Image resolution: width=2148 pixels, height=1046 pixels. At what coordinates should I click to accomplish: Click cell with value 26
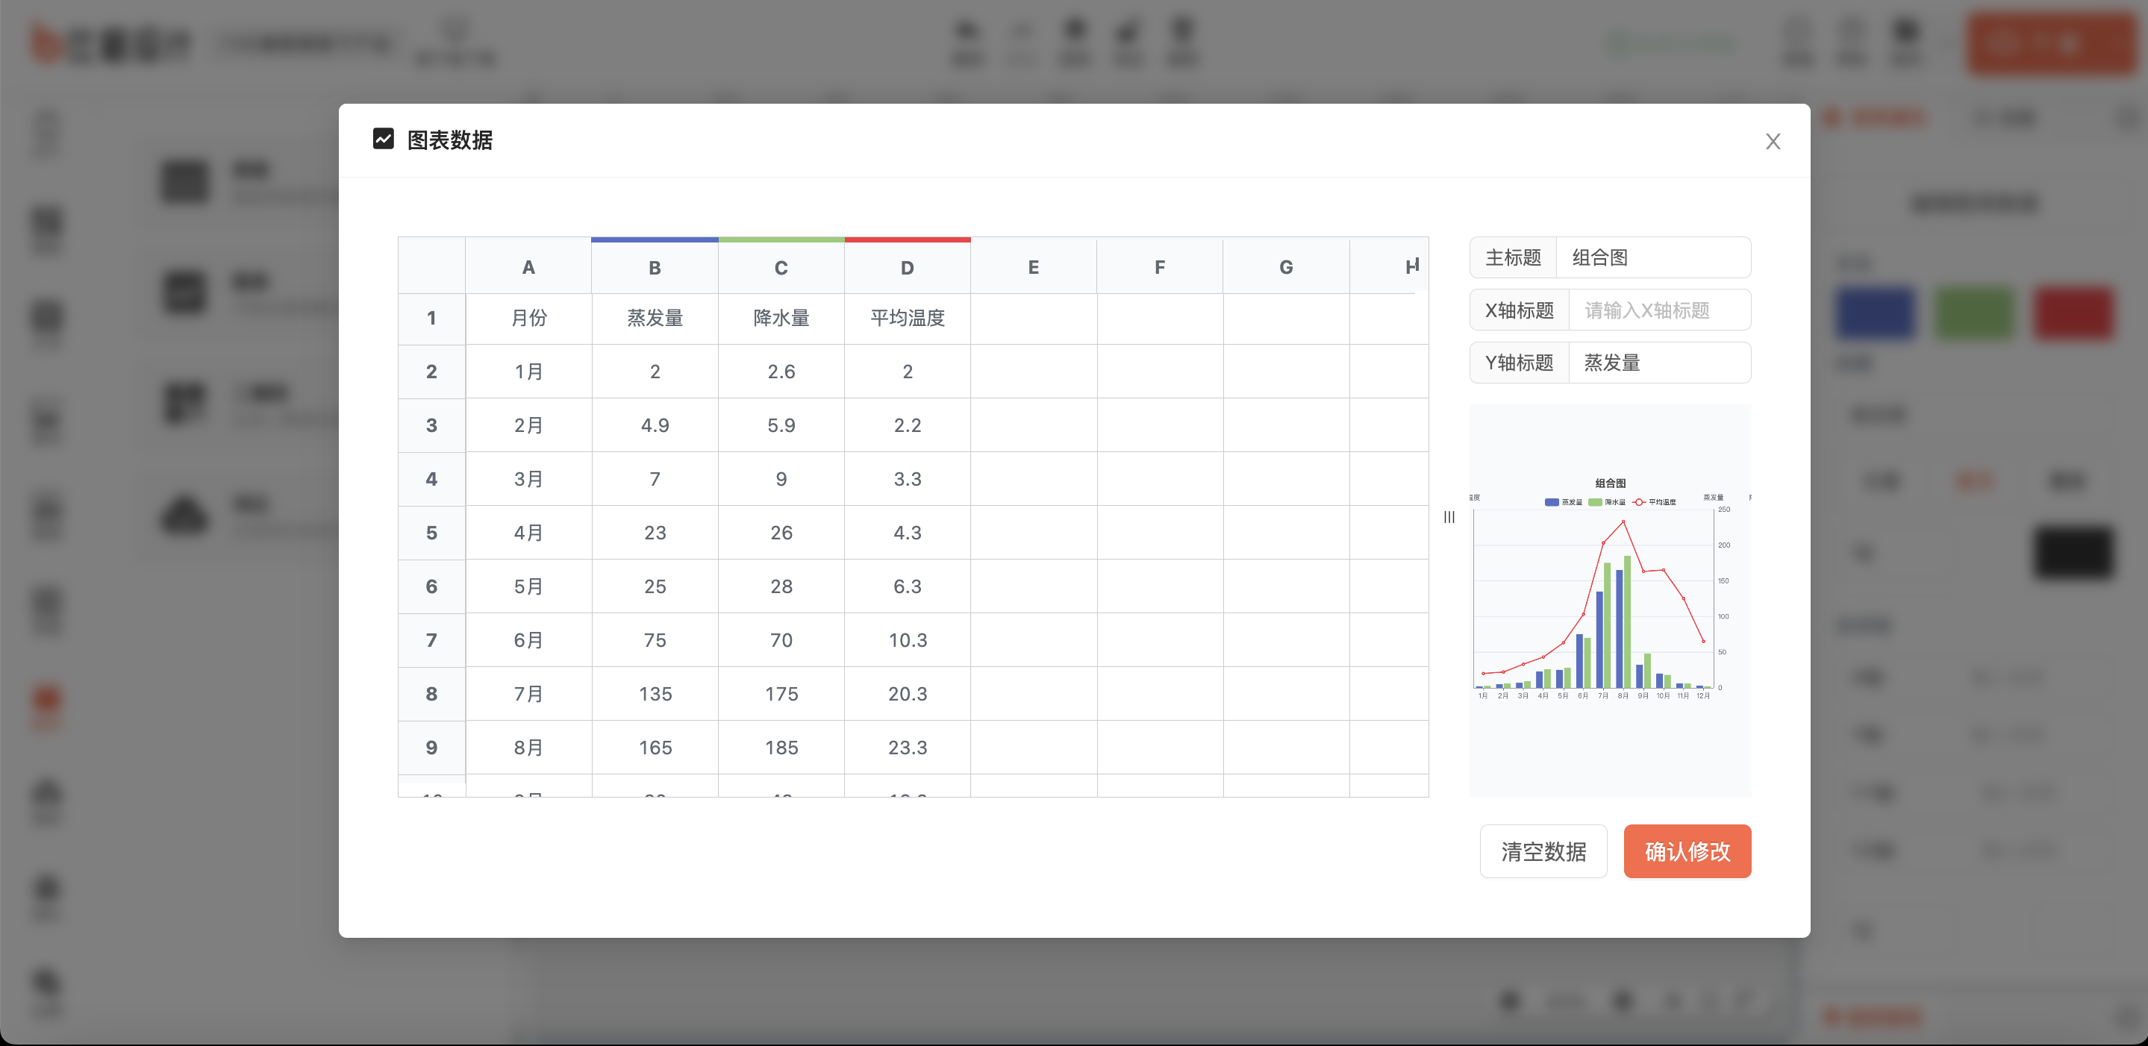[x=781, y=533]
